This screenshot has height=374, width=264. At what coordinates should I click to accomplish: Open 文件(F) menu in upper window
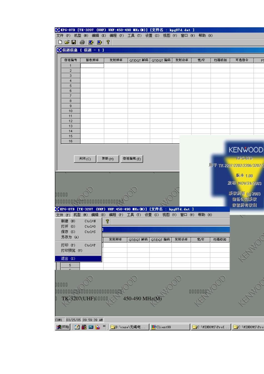coord(63,36)
